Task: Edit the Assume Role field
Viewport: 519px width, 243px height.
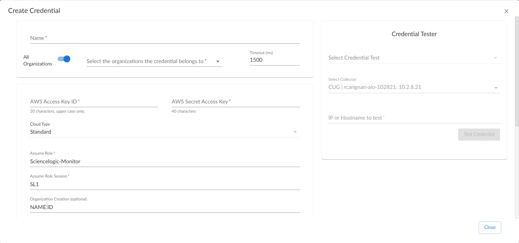Action: (165, 161)
